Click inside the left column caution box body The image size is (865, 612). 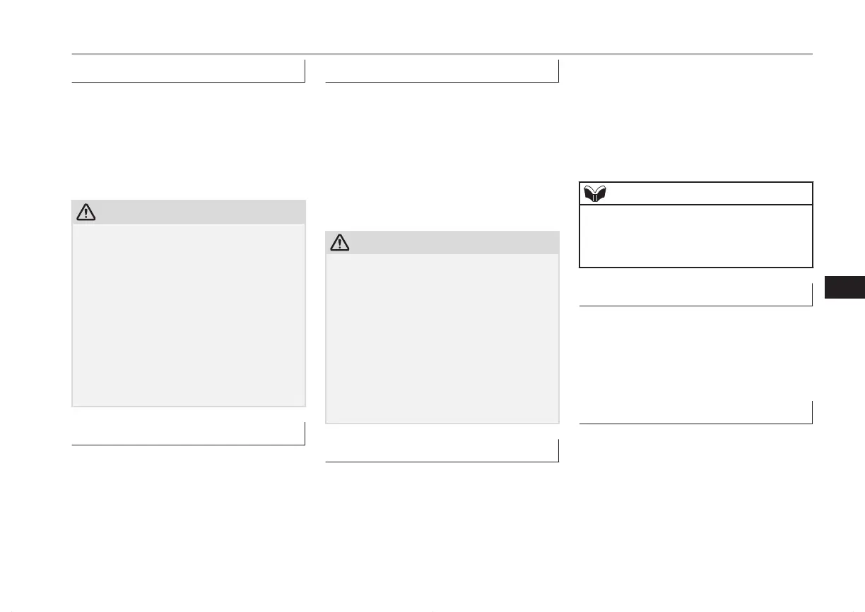(189, 315)
